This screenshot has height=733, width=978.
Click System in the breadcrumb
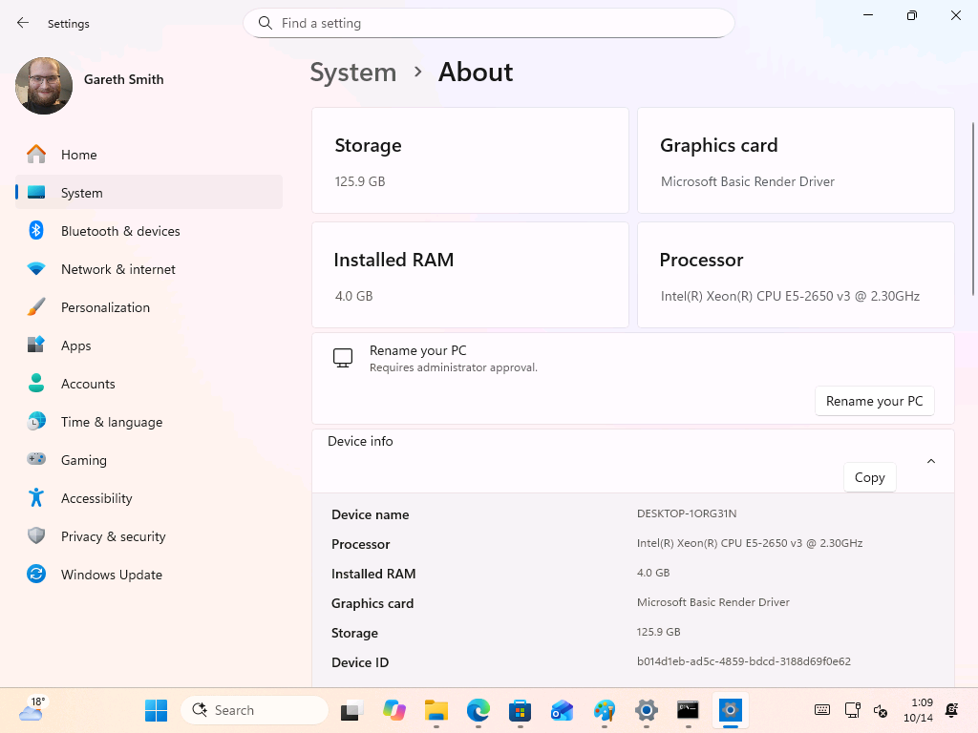pyautogui.click(x=353, y=73)
